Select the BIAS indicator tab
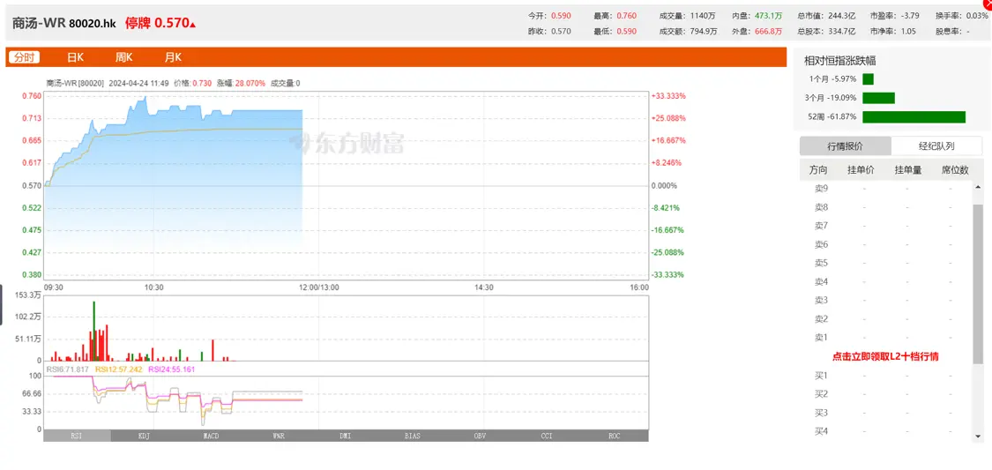Viewport: 992px width, 470px height. click(414, 436)
